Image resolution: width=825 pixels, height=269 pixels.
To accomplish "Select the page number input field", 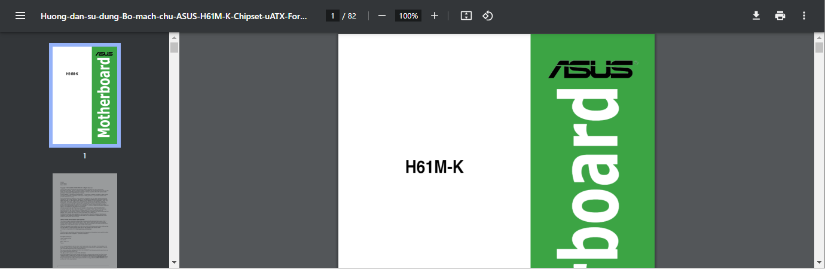I will (x=332, y=16).
